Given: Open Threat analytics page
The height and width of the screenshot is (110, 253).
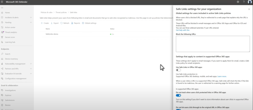Looking at the screenshot, I should [11, 32].
